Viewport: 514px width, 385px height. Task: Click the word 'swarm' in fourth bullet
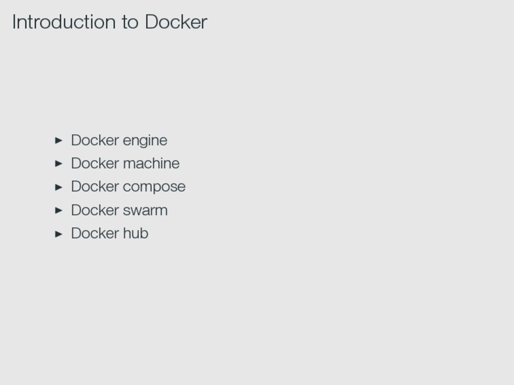(x=145, y=211)
